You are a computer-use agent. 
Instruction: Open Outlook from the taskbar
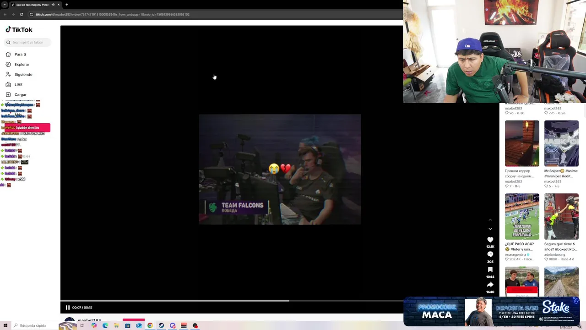tap(139, 325)
